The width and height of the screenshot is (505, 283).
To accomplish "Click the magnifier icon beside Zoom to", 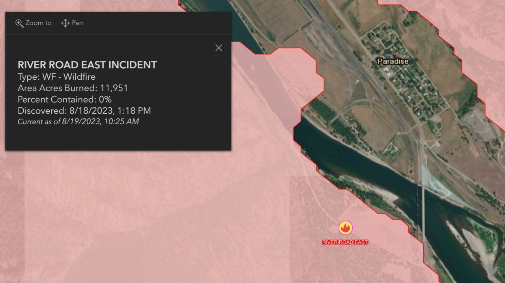I will tap(19, 23).
